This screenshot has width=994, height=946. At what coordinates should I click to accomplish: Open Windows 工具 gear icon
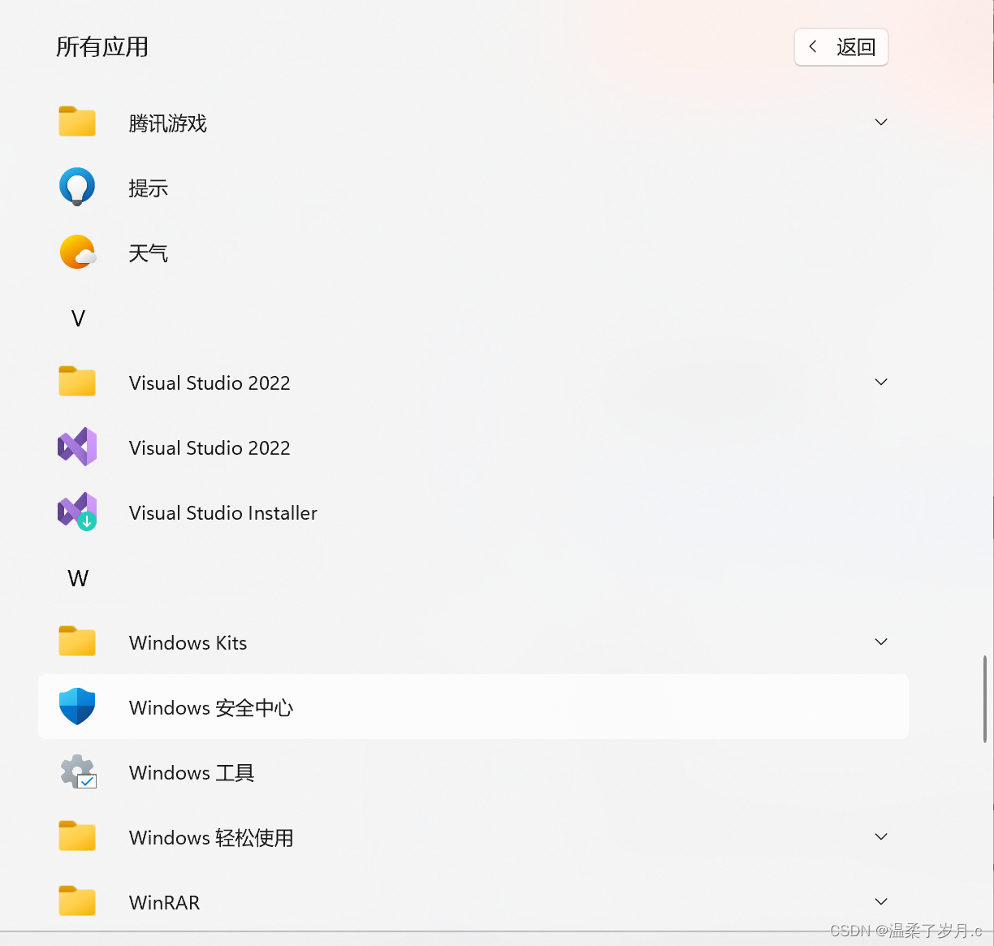[x=78, y=772]
